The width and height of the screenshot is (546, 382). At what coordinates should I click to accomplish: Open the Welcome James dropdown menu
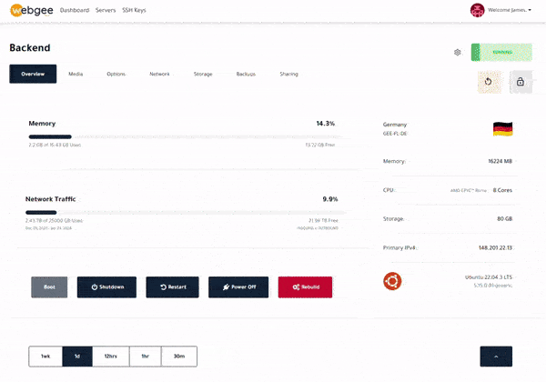510,10
